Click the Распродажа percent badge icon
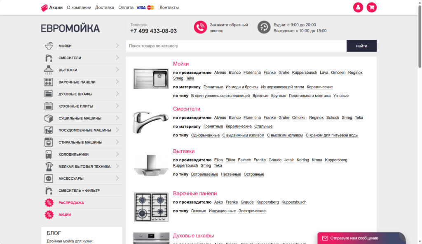 [x=49, y=202]
